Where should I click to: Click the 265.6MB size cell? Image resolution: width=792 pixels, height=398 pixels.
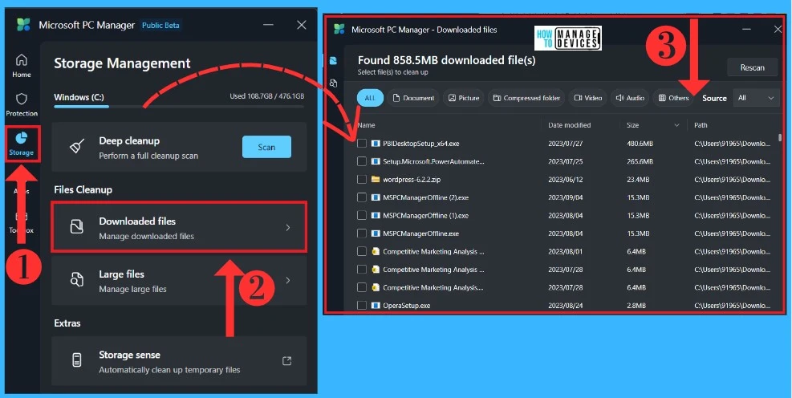(x=640, y=161)
